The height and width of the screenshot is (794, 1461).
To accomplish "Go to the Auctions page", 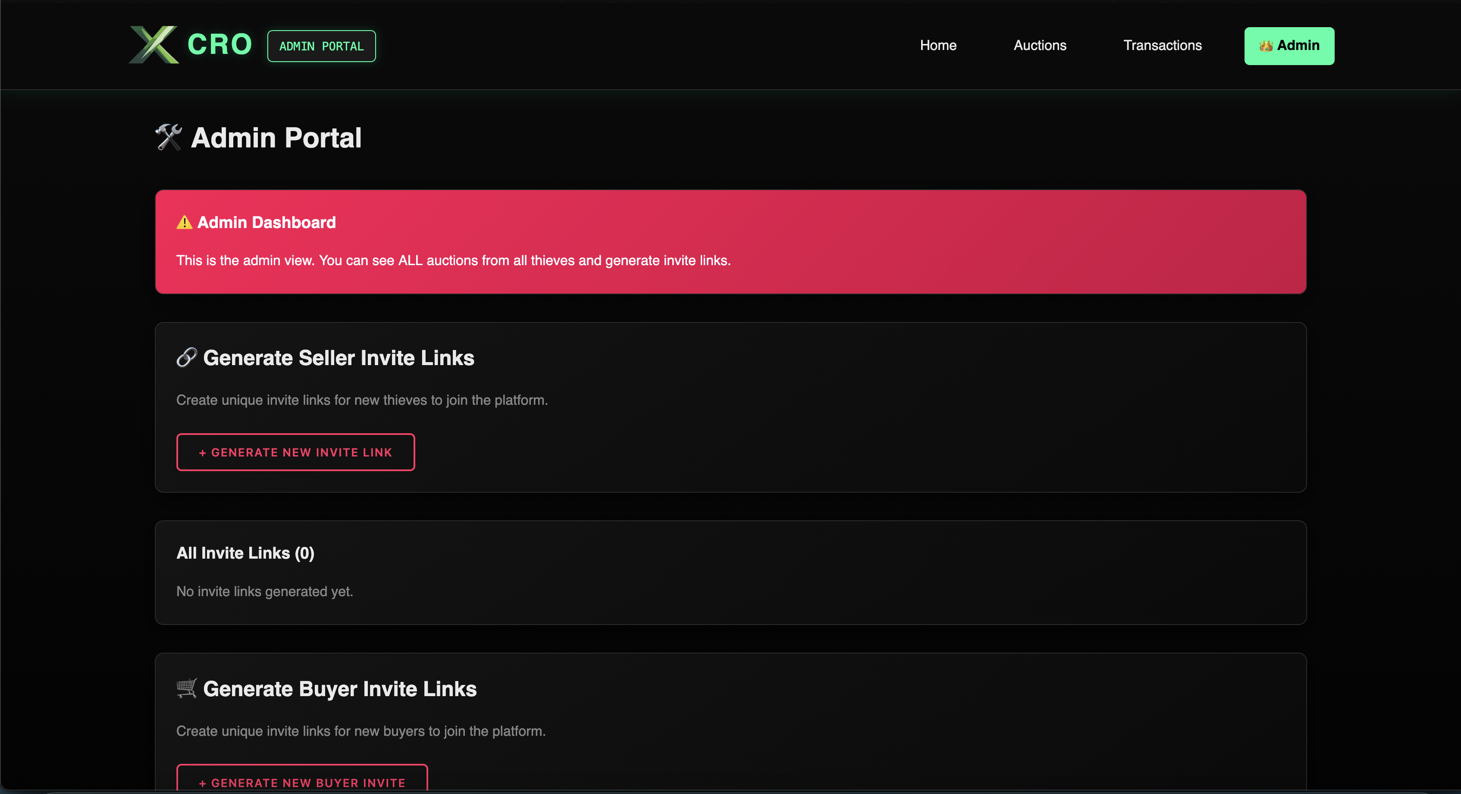I will coord(1040,45).
